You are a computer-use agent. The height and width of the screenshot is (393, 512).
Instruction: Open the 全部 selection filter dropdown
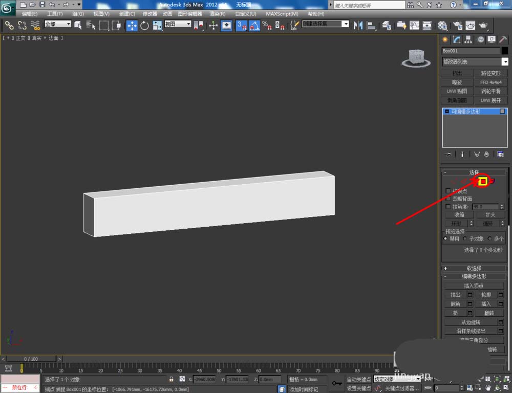(x=58, y=24)
